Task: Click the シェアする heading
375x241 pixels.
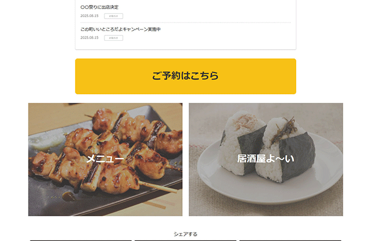Action: 185,234
